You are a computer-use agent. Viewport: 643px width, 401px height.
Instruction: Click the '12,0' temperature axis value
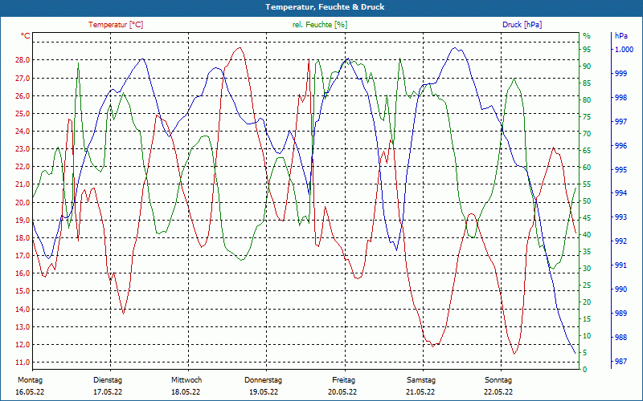coord(23,344)
